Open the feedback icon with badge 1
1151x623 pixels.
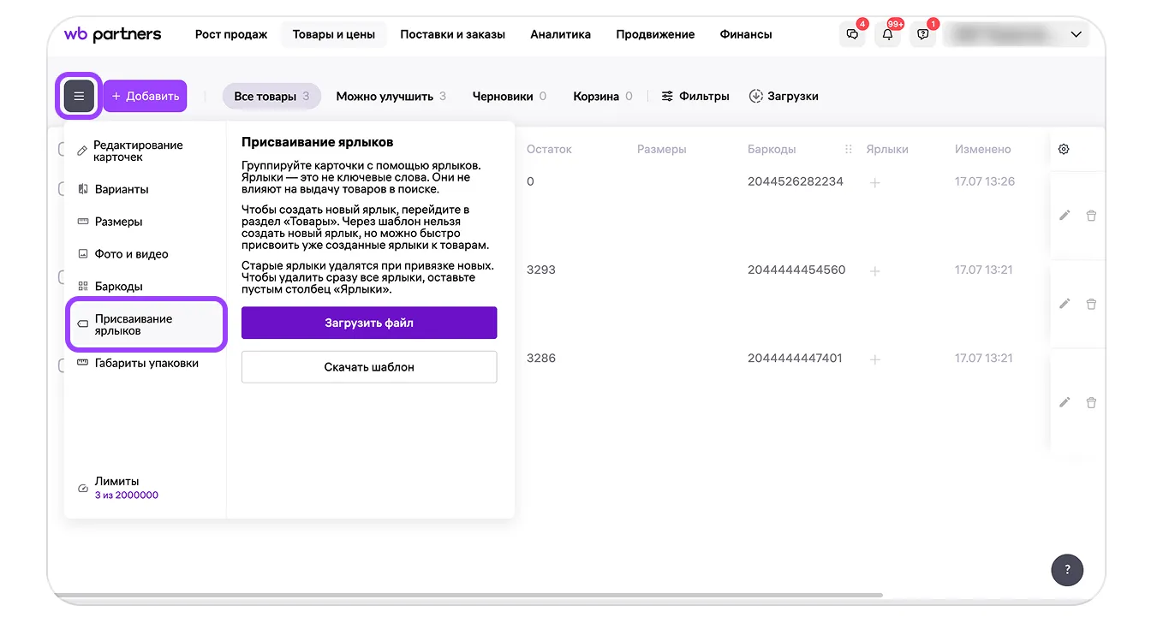pos(923,35)
